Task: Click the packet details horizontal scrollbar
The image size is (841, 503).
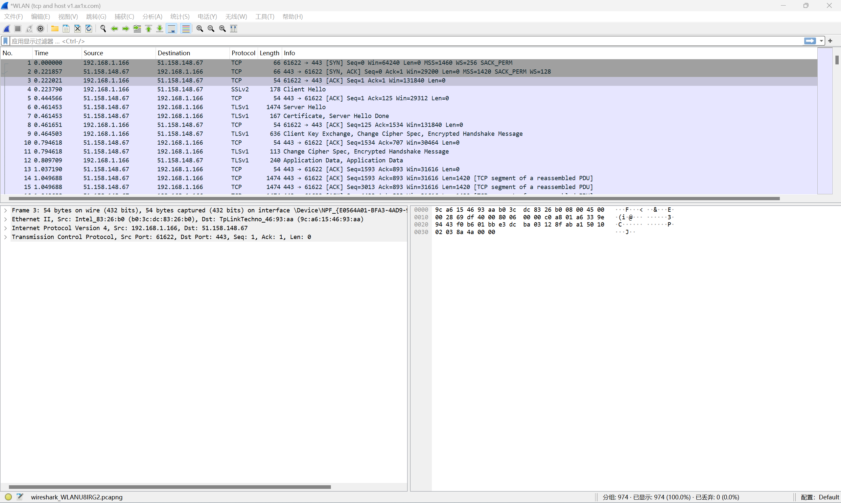Action: click(170, 487)
